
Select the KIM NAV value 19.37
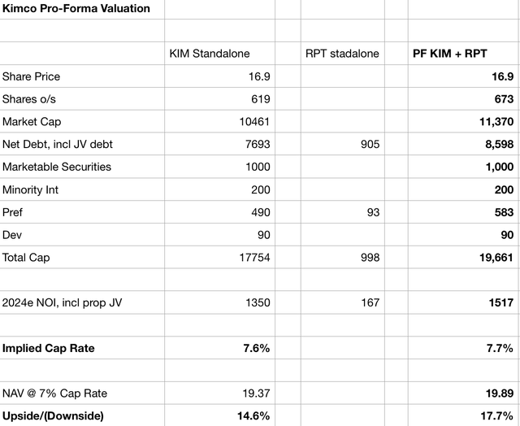click(x=255, y=393)
